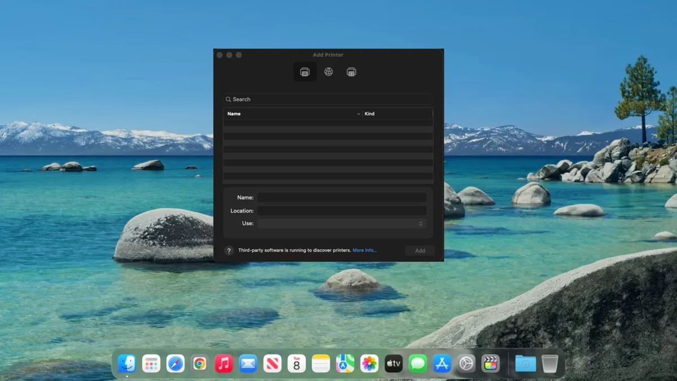Open the Maps app in the Dock
This screenshot has height=381, width=677.
pos(345,364)
